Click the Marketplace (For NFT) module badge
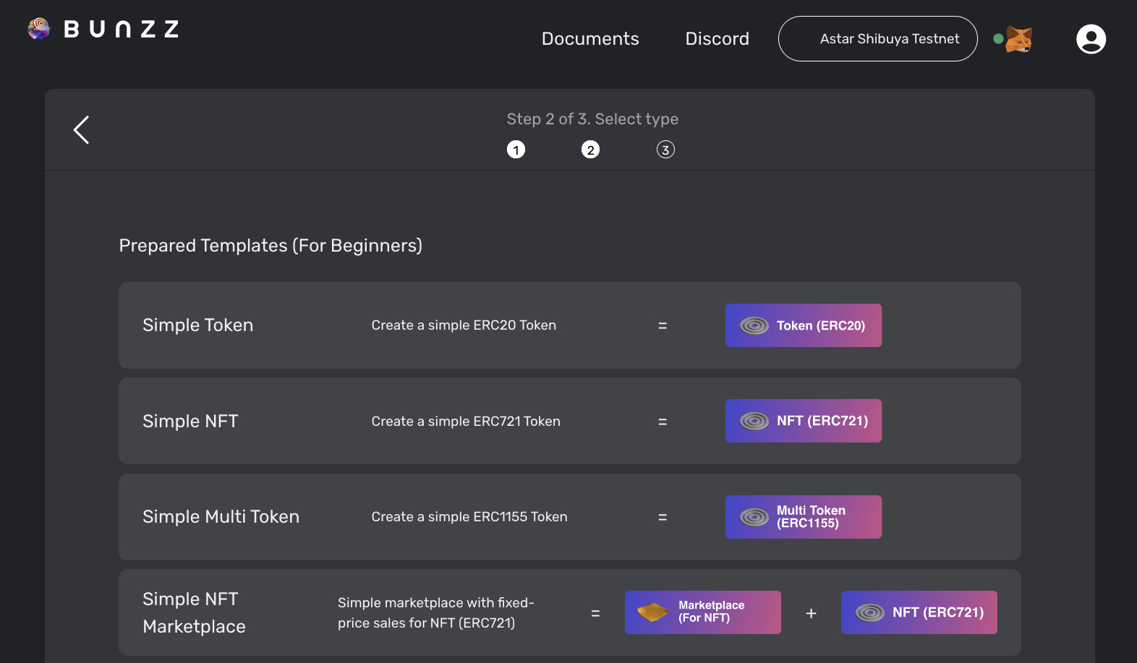1137x663 pixels. point(702,612)
